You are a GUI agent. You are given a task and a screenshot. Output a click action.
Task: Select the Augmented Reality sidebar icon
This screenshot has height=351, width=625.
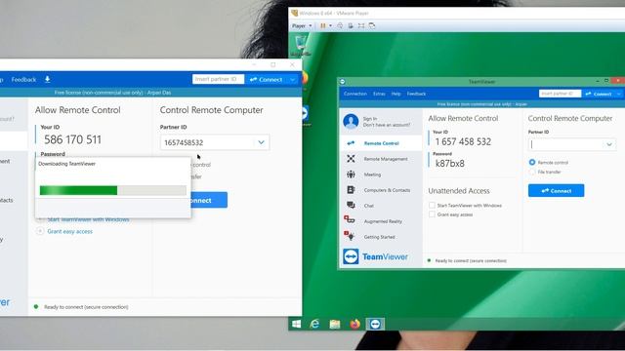(350, 219)
